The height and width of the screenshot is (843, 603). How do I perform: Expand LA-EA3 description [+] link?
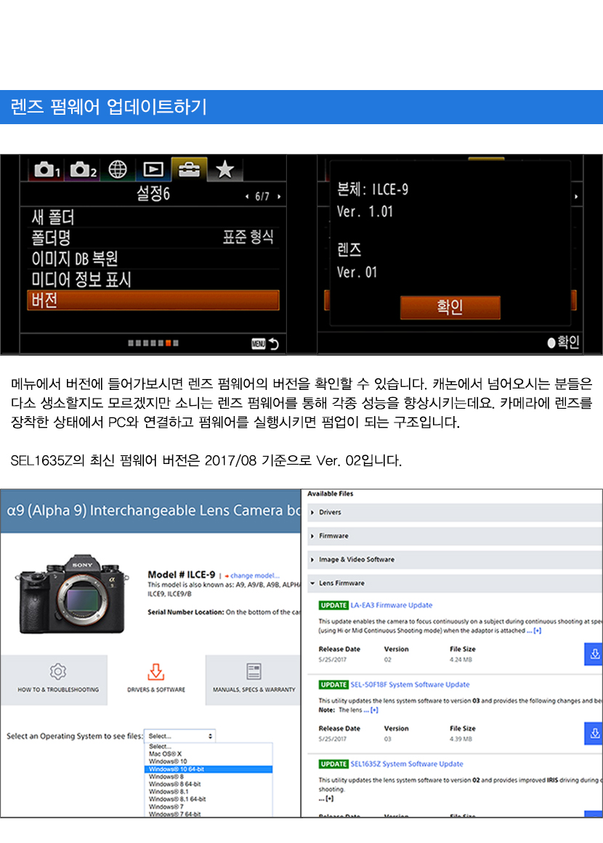coord(537,631)
